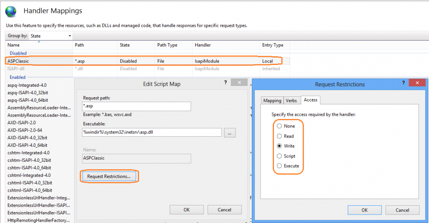Sort by the Path Type column header

174,45
